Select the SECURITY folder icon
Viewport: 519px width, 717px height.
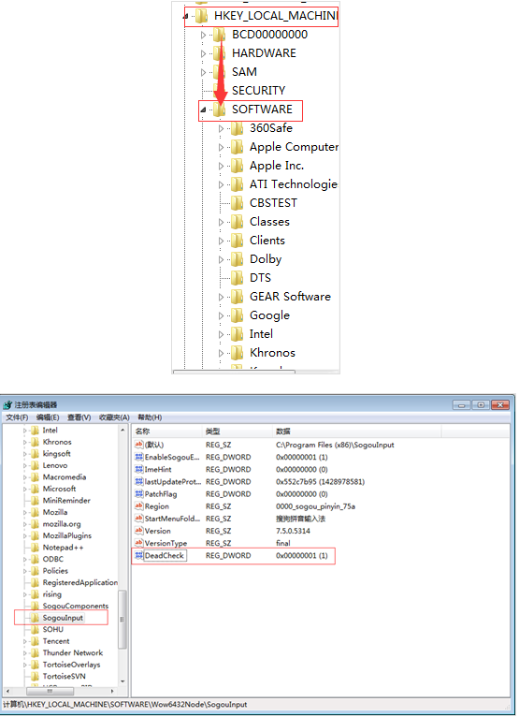click(220, 91)
